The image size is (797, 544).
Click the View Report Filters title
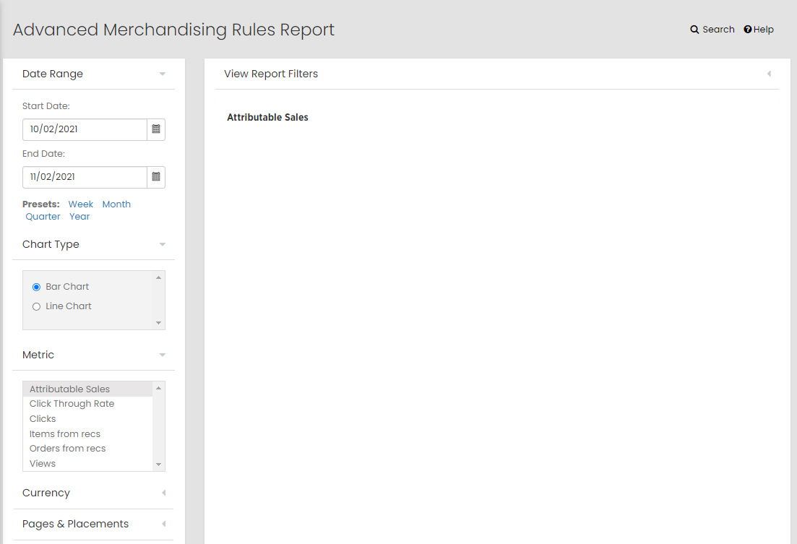pyautogui.click(x=271, y=74)
